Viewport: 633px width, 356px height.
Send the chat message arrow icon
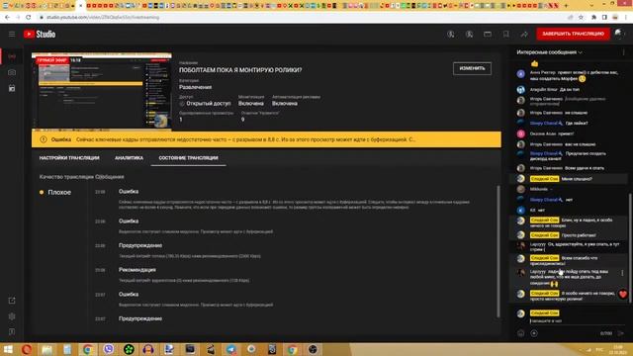point(621,333)
